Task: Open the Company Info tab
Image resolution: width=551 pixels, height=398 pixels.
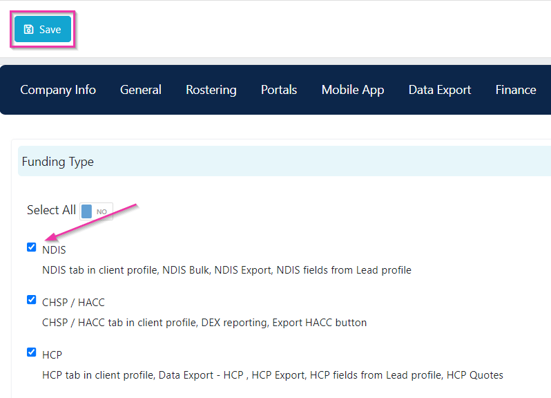Action: pyautogui.click(x=58, y=90)
